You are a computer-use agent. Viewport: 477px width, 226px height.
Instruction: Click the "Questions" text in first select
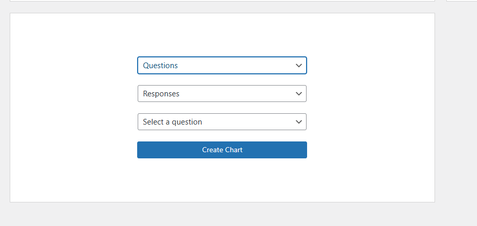[x=160, y=66]
